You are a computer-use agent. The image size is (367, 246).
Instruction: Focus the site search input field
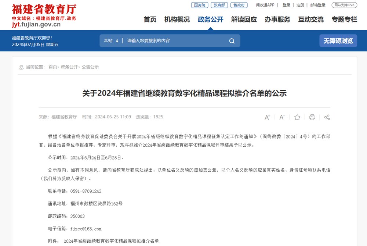(175, 41)
